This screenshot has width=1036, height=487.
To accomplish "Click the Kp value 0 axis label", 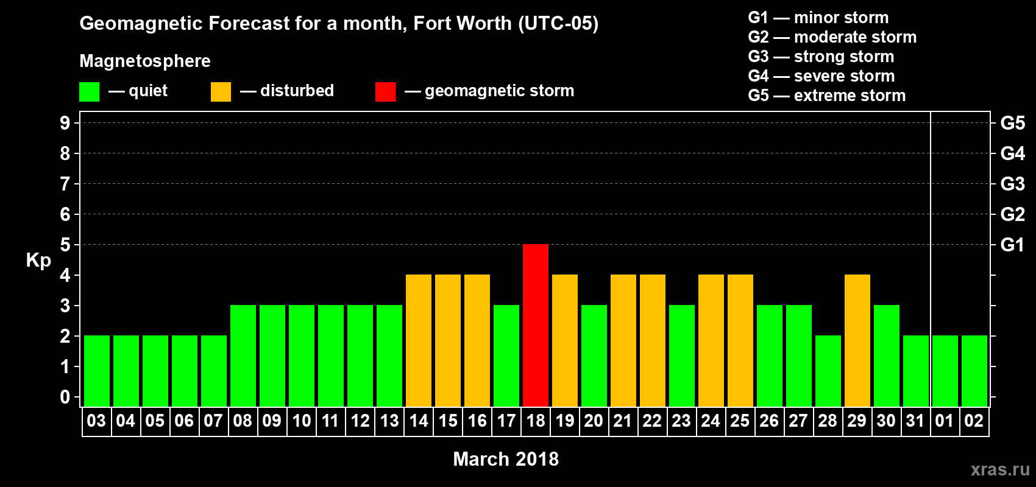I will [65, 397].
